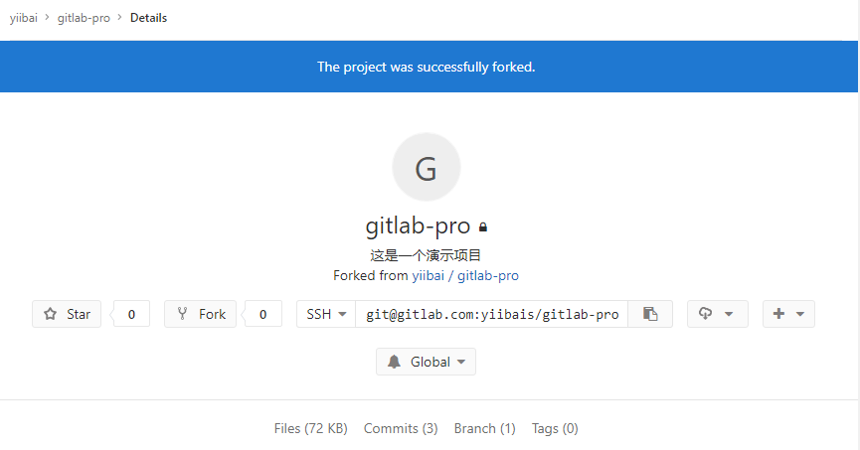Viewport: 860px width, 450px height.
Task: Switch clone protocol using the SSH dropdown
Action: pos(326,314)
